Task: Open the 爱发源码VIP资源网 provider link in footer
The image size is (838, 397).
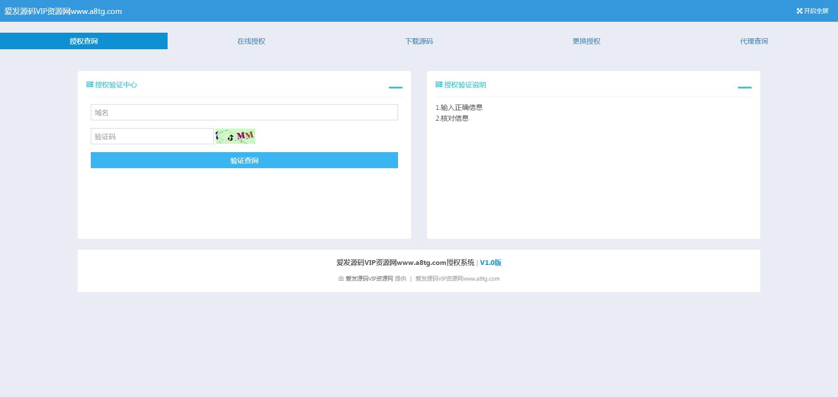Action: click(369, 279)
